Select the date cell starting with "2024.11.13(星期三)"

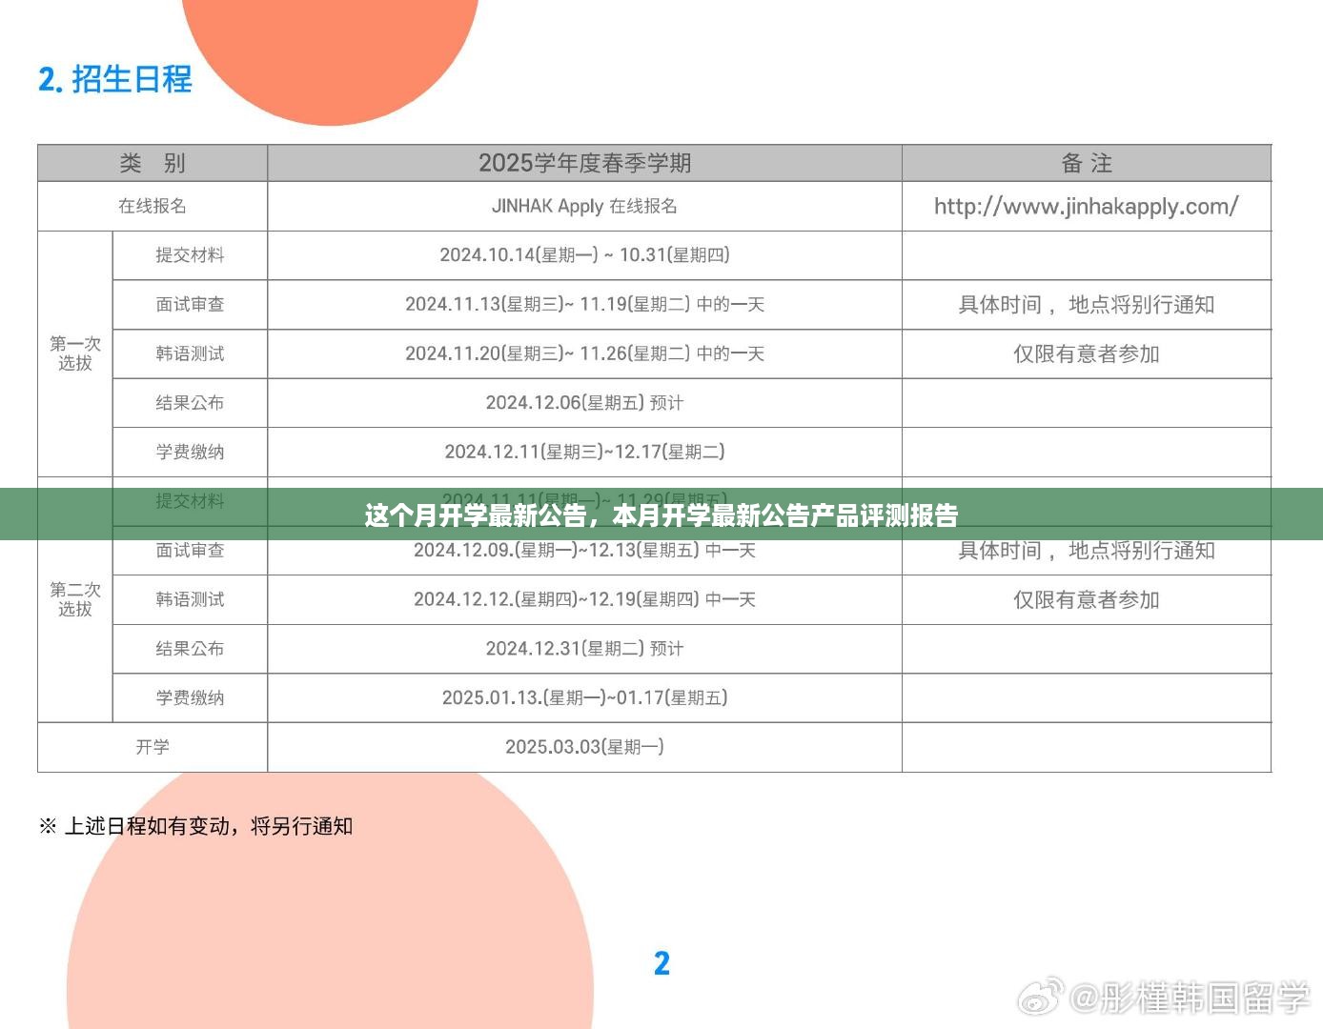[x=584, y=305]
